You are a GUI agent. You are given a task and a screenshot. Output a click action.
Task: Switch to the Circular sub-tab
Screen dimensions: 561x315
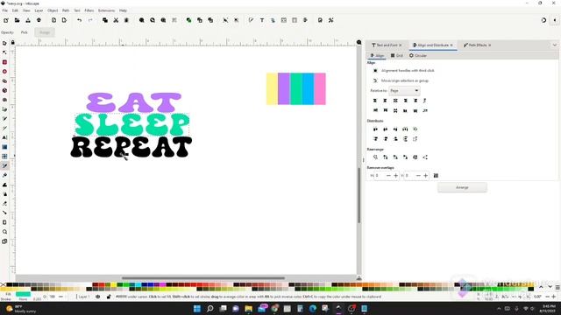tap(418, 56)
